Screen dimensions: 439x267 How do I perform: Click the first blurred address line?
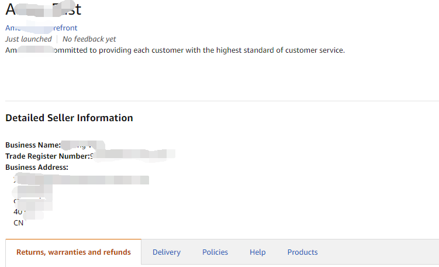[81, 179]
